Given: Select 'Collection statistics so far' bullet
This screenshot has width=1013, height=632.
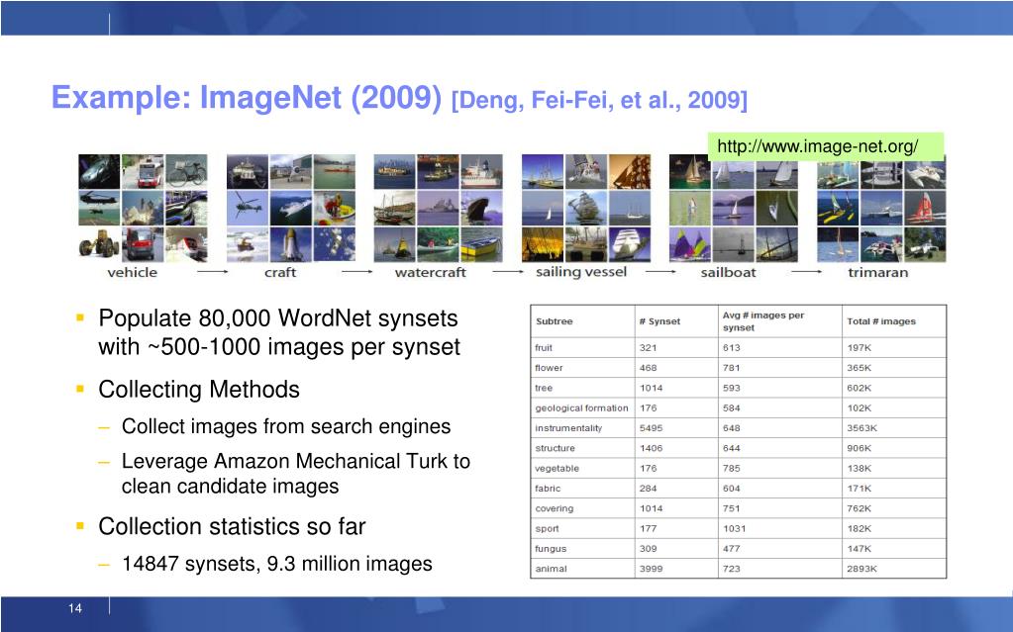Looking at the screenshot, I should pos(232,527).
